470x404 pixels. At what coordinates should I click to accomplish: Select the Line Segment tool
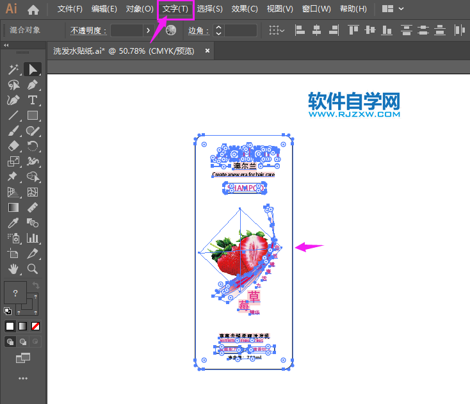pyautogui.click(x=13, y=115)
